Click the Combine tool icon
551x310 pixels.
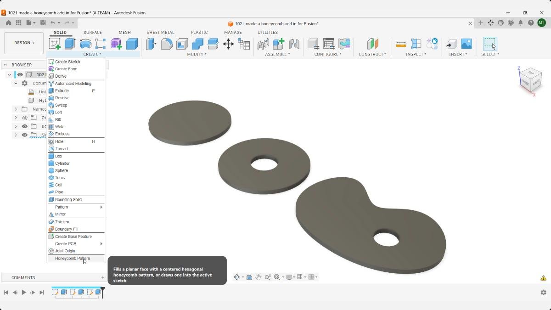[x=197, y=44]
